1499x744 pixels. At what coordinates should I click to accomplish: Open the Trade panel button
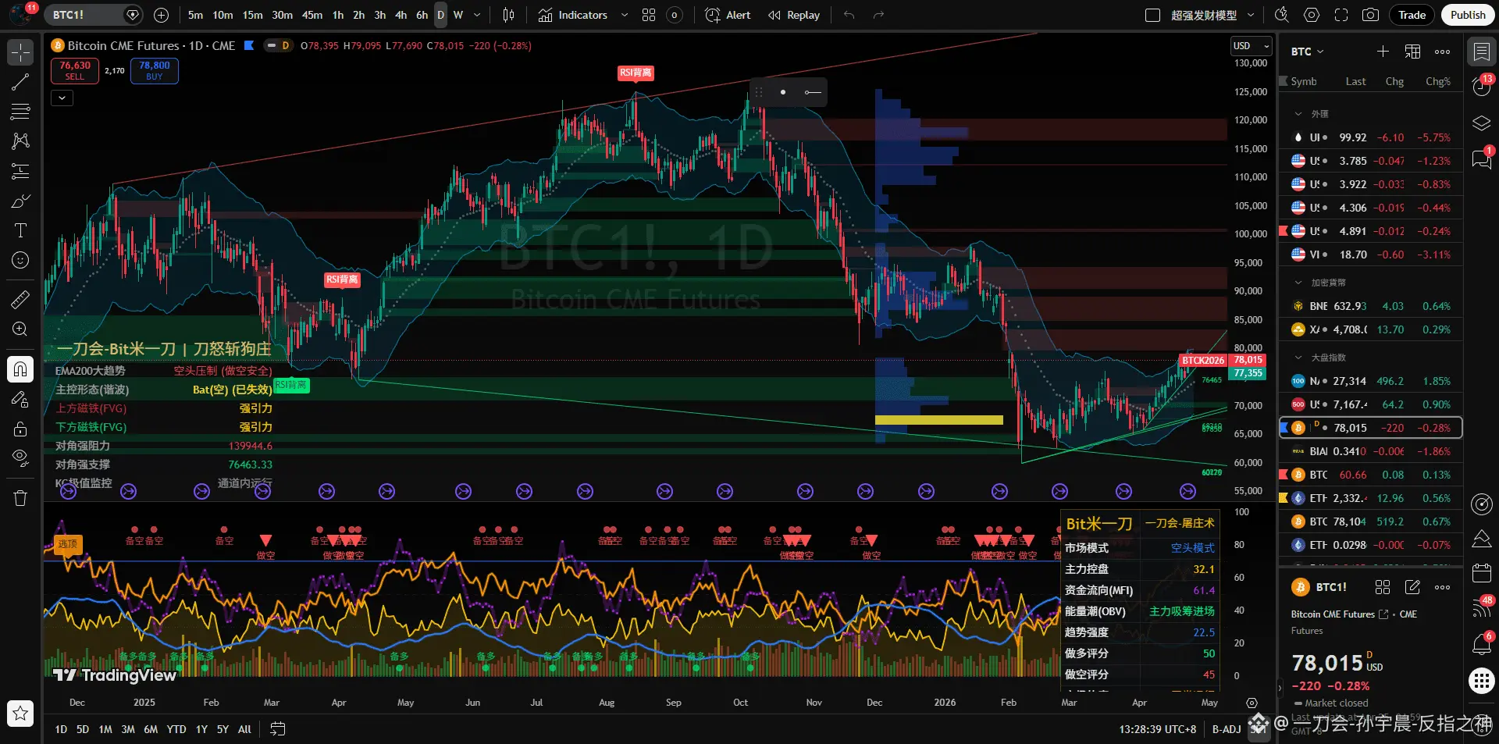point(1412,15)
